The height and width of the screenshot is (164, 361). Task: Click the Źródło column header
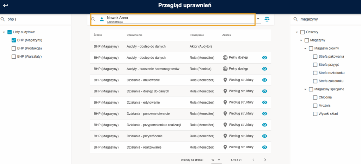[x=98, y=35]
